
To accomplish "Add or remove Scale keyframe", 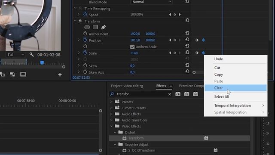I will pos(175,53).
